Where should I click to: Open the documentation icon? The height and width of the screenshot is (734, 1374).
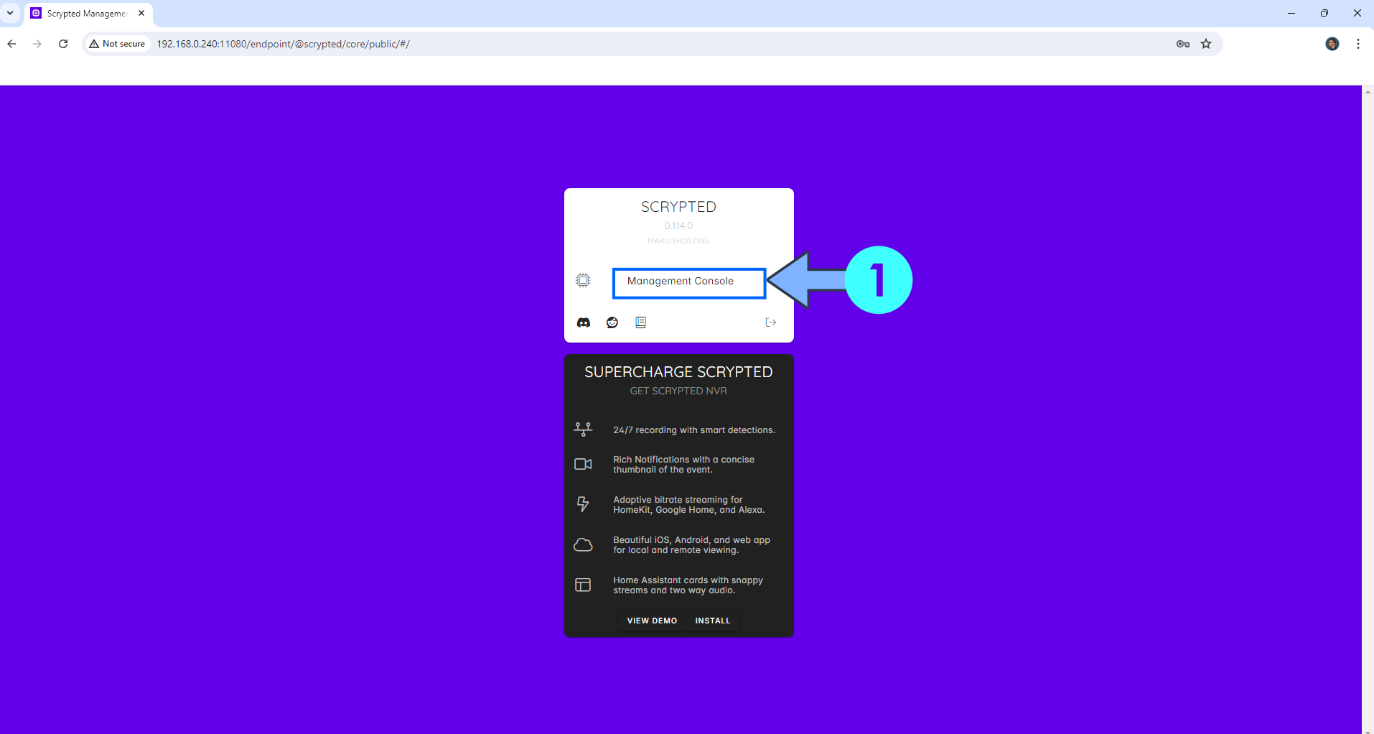tap(641, 322)
